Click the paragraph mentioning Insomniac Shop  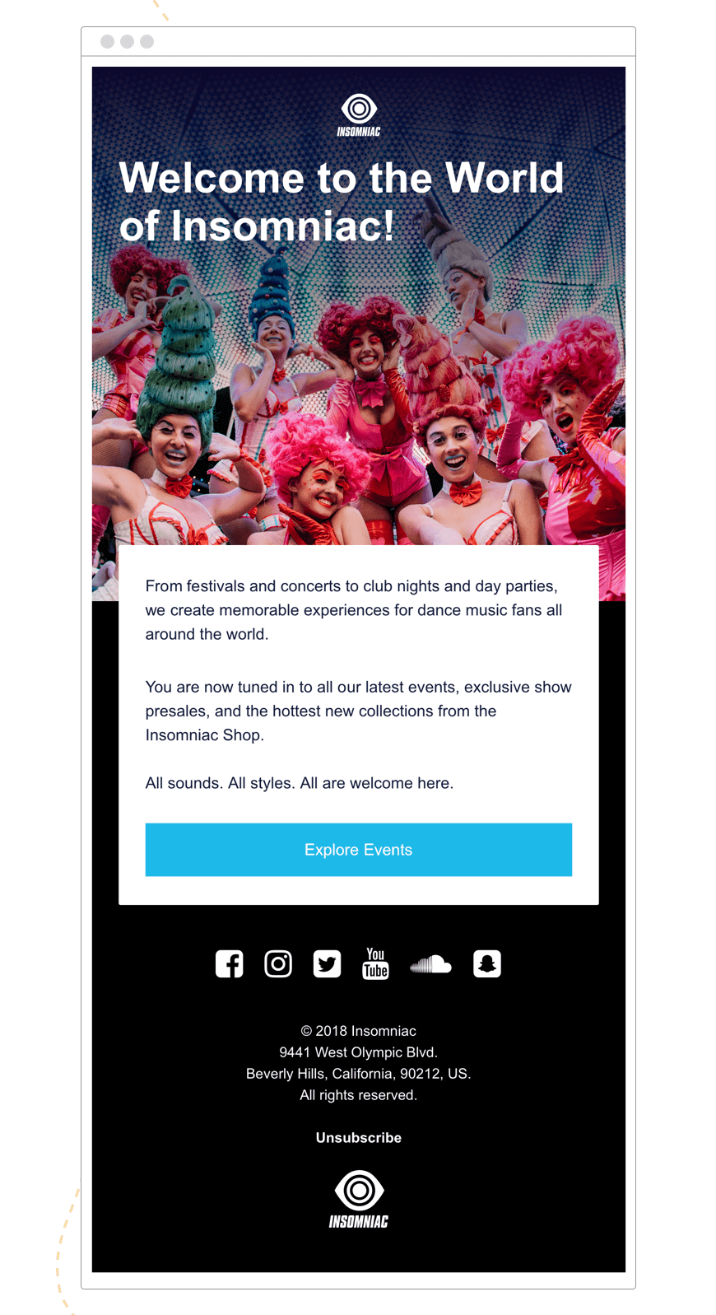[x=359, y=711]
